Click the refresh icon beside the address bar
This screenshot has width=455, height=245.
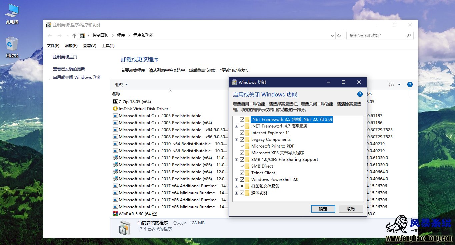(339, 35)
